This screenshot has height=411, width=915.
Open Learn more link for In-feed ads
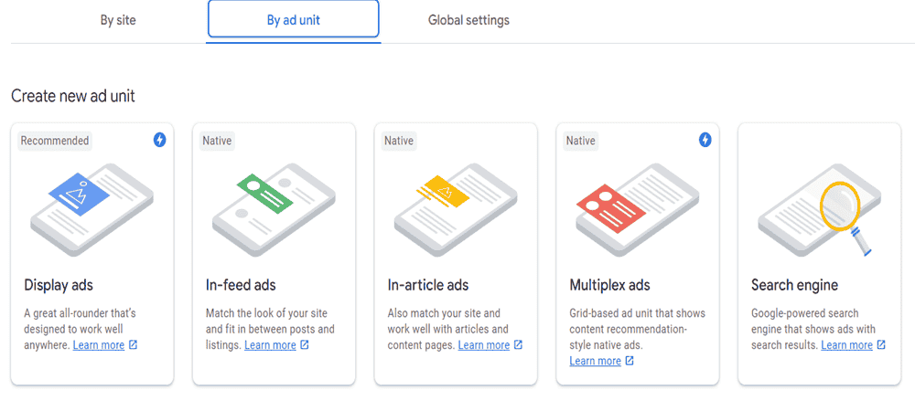tap(270, 344)
